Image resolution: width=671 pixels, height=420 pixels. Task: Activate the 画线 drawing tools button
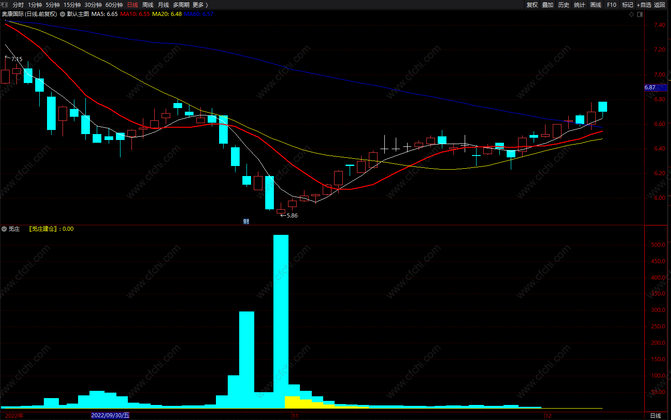click(596, 5)
